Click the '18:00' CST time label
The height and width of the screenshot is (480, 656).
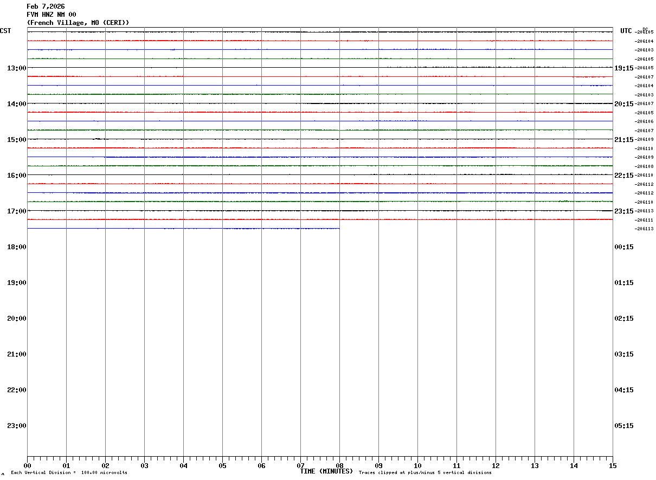pyautogui.click(x=17, y=247)
